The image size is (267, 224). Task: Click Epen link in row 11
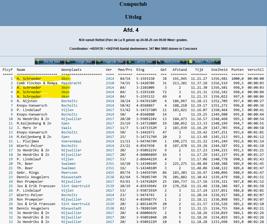(65, 123)
